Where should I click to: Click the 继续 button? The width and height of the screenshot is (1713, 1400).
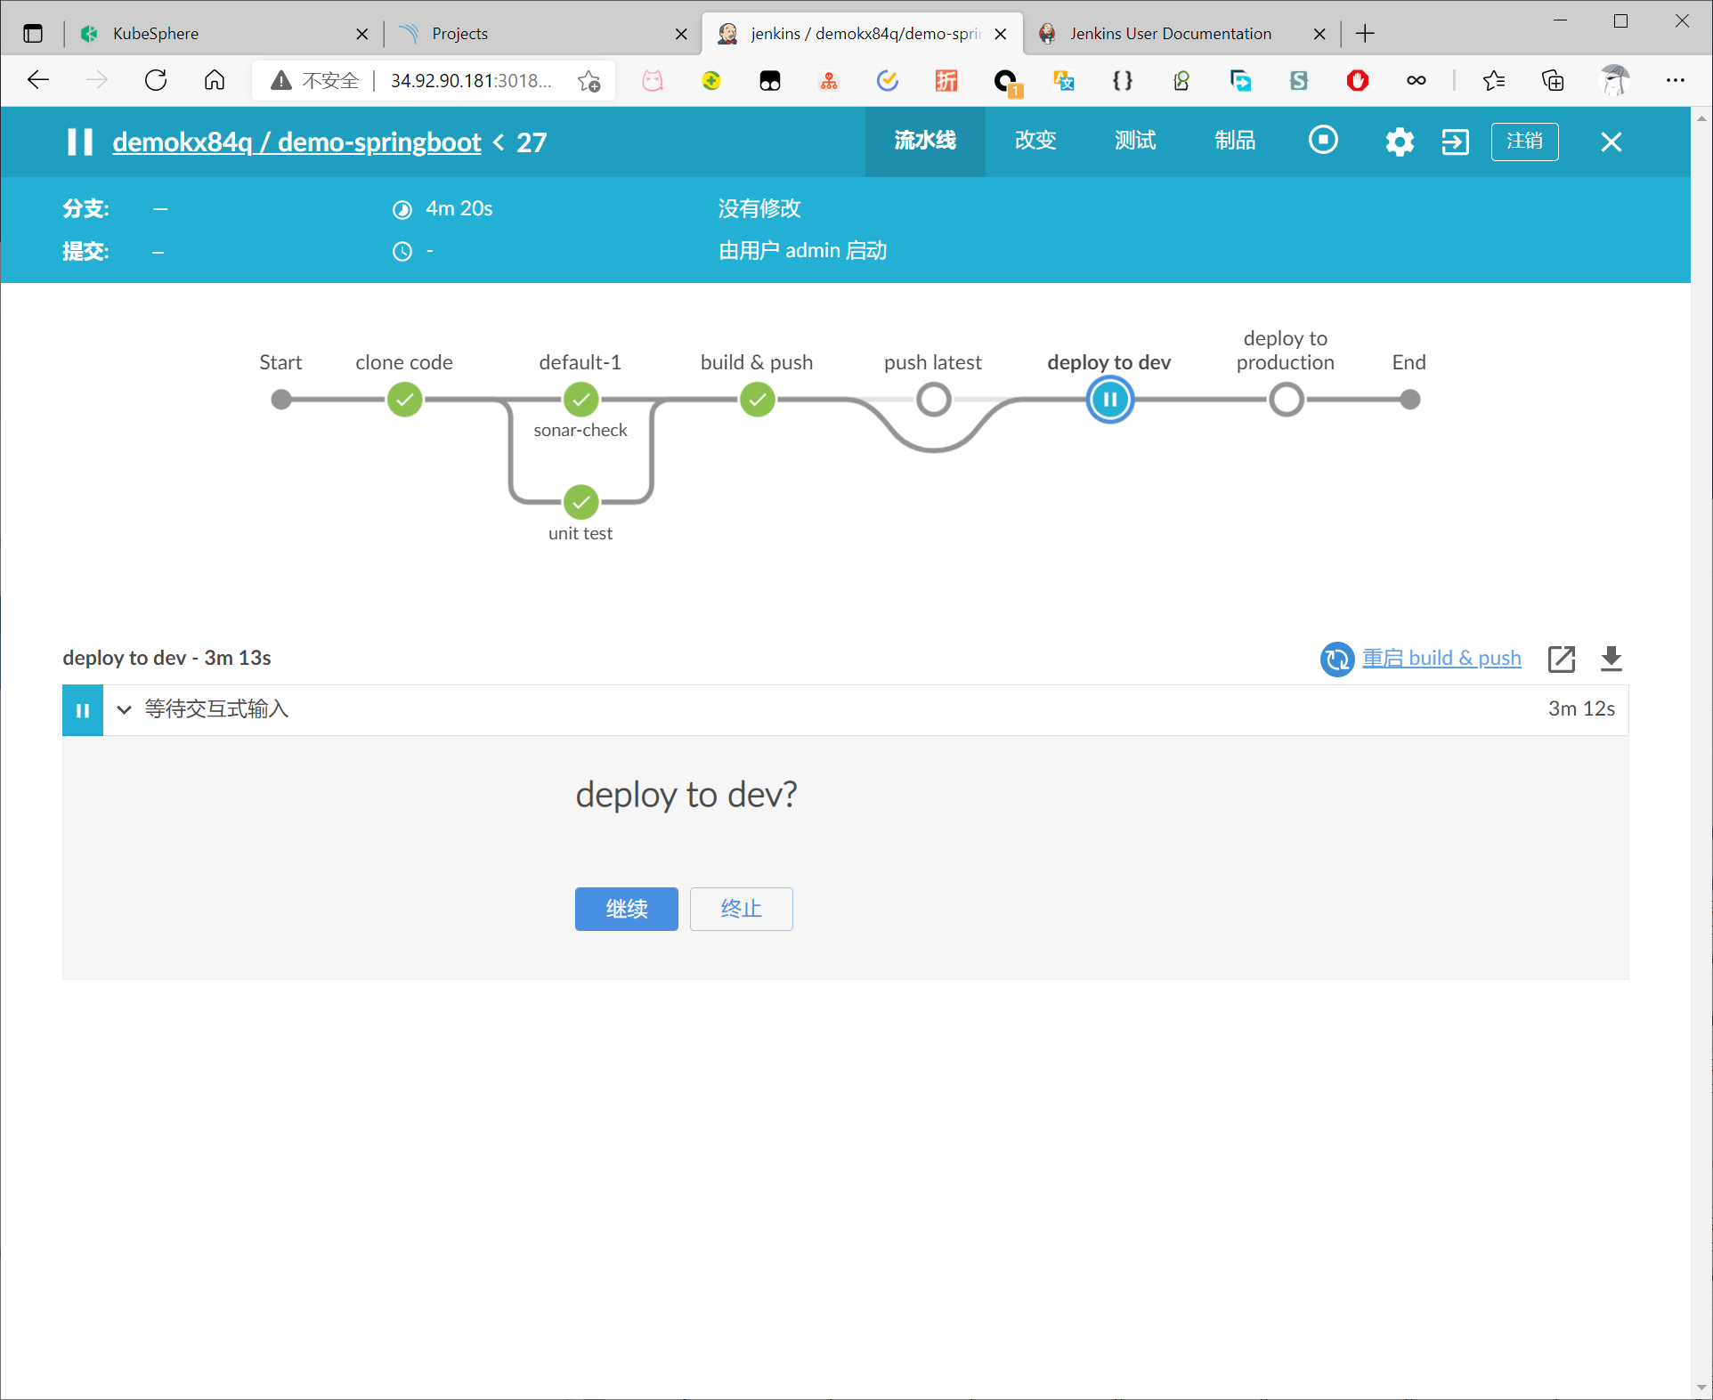[626, 909]
